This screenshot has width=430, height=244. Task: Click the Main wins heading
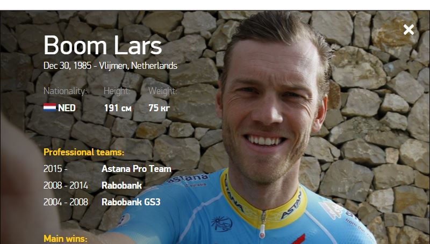(65, 239)
